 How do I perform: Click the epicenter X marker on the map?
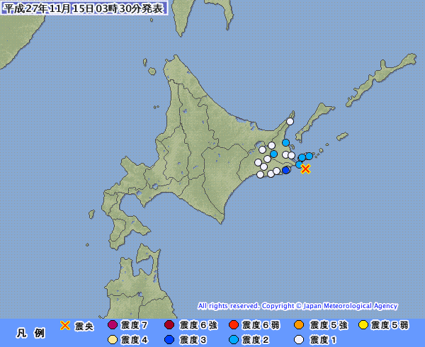pyautogui.click(x=305, y=169)
